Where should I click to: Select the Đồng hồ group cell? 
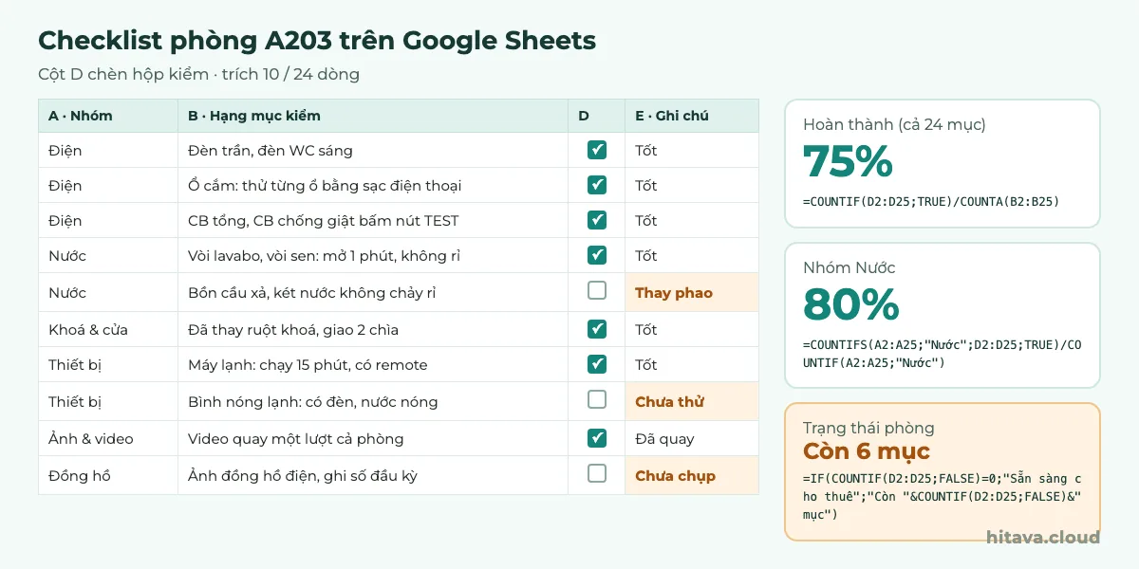108,476
